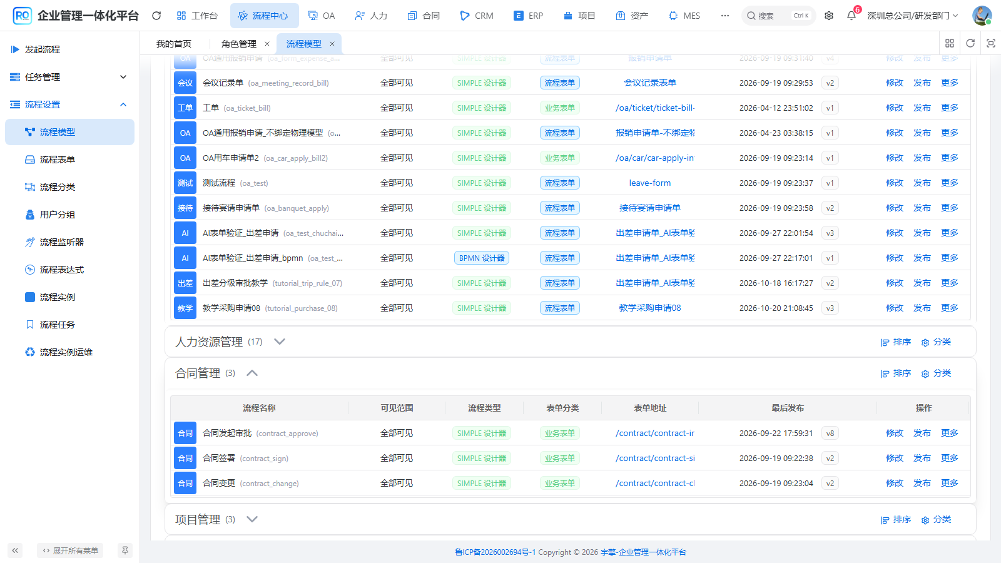
Task: Click the BPMN 设计器 tag
Action: pyautogui.click(x=482, y=258)
